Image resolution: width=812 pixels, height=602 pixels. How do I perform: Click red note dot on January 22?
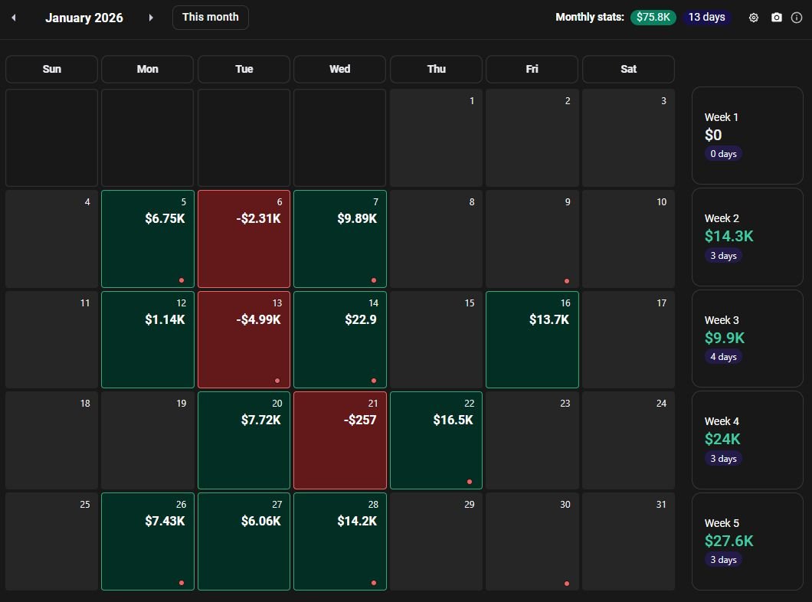pos(469,482)
